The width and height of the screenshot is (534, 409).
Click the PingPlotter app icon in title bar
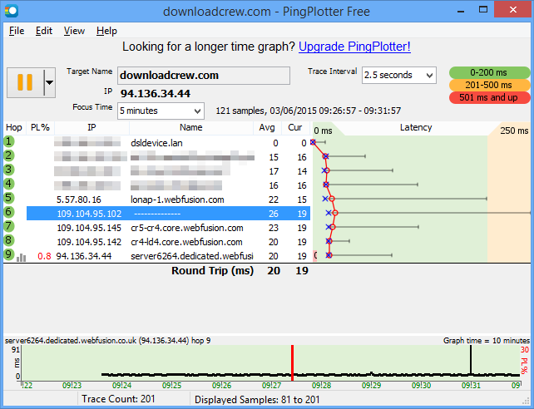click(12, 11)
